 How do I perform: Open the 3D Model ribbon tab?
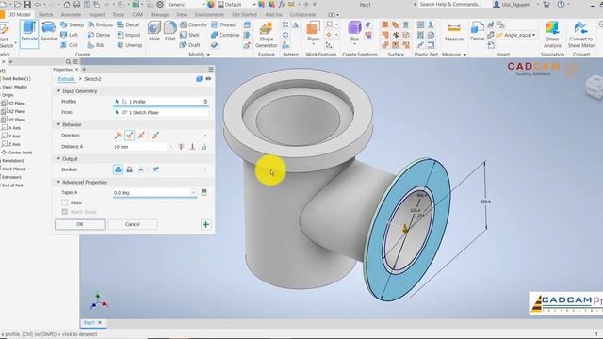(19, 15)
